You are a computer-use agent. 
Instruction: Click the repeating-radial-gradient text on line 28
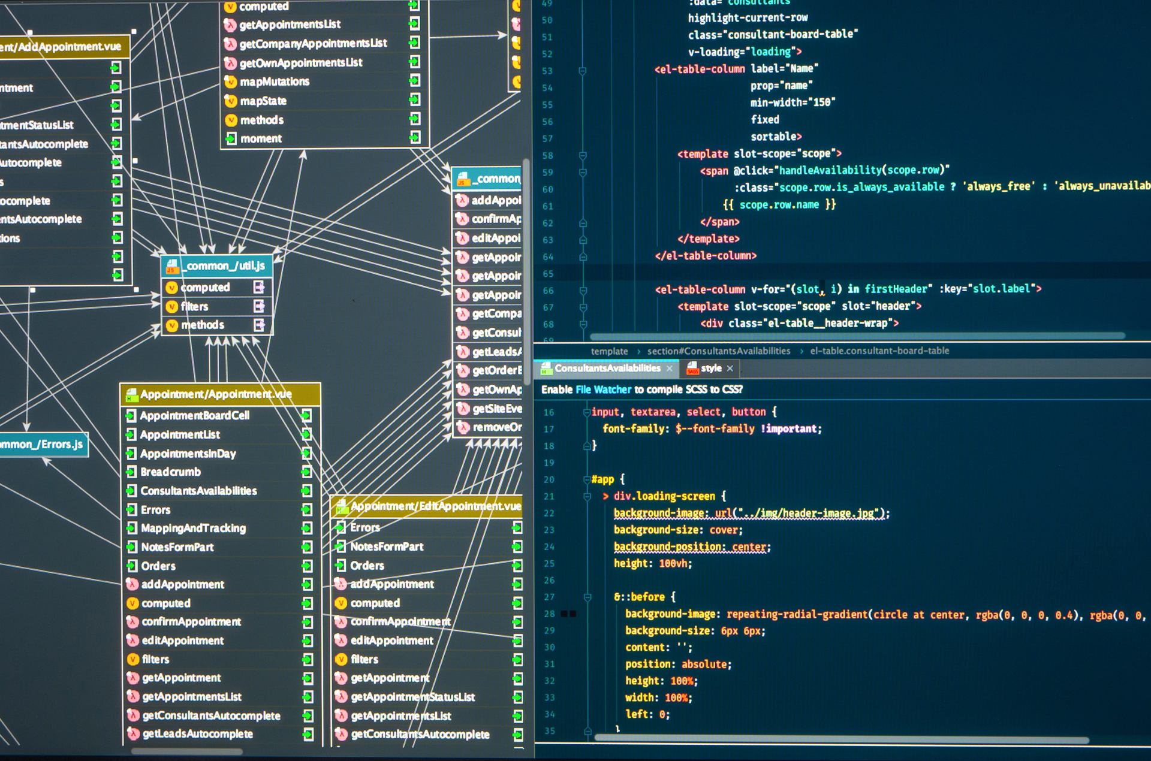pyautogui.click(x=797, y=614)
